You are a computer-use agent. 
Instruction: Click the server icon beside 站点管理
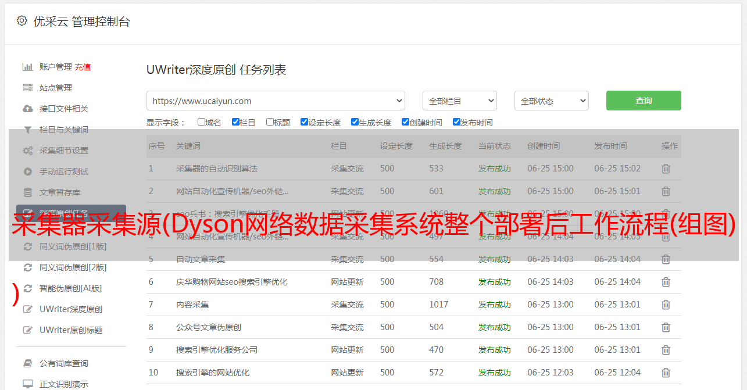pos(27,88)
